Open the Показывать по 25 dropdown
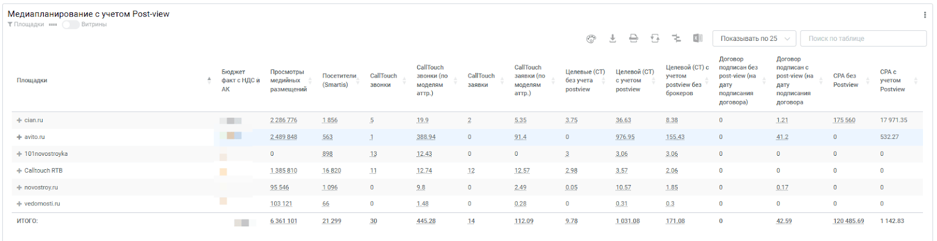This screenshot has width=937, height=241. (754, 39)
